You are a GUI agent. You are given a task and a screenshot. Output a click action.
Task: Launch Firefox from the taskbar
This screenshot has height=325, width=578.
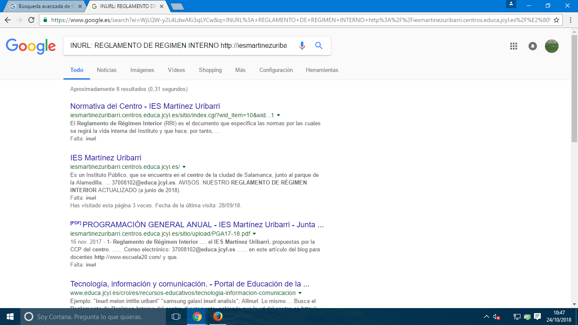[217, 317]
